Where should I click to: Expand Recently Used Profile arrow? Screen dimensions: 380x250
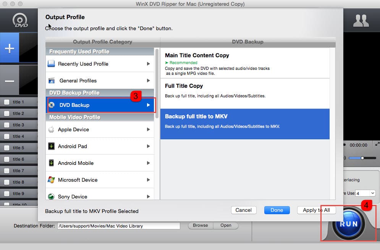[x=148, y=64]
